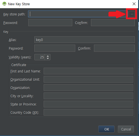Click the Organizational Unit field
This screenshot has height=136, width=139.
click(88, 79)
